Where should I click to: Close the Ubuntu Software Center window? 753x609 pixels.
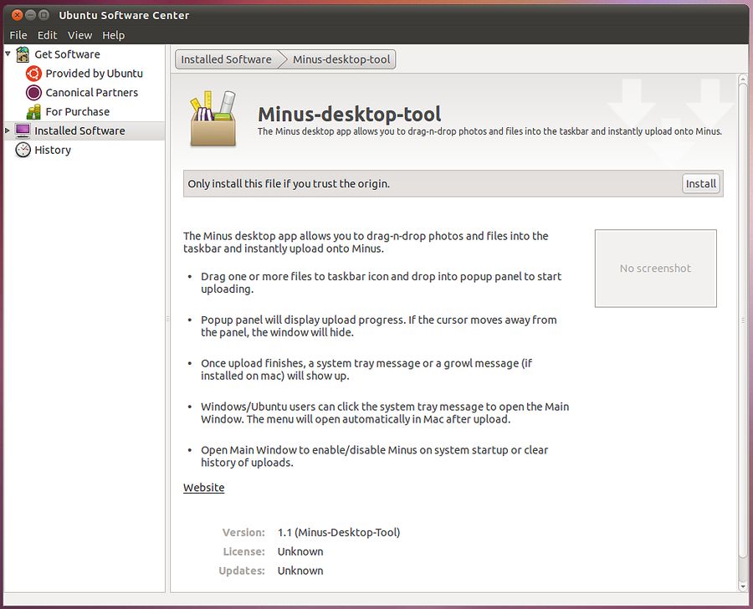coord(17,15)
